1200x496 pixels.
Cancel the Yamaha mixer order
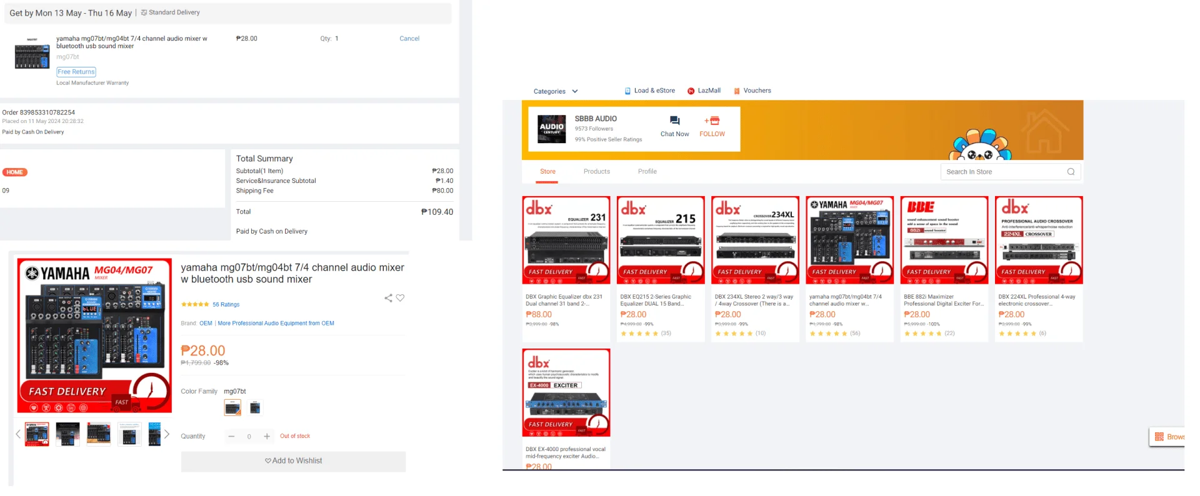409,39
